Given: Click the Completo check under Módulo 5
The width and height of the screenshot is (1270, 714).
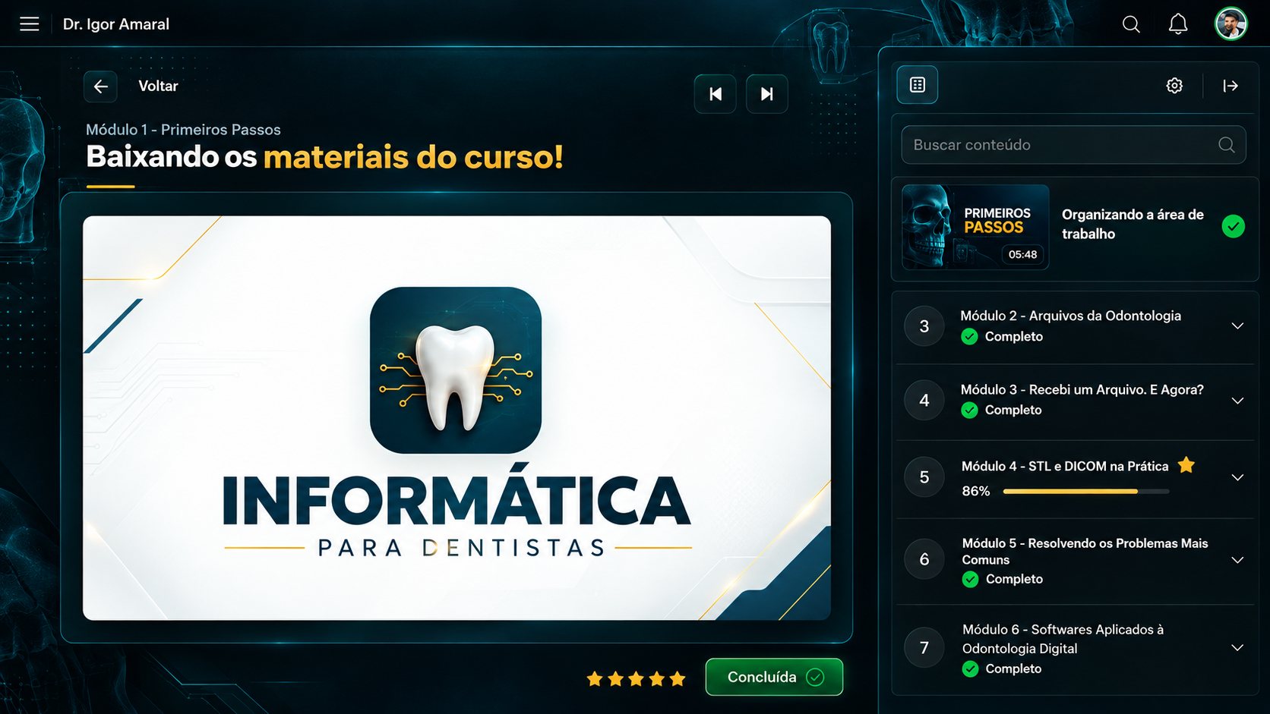Looking at the screenshot, I should (970, 579).
